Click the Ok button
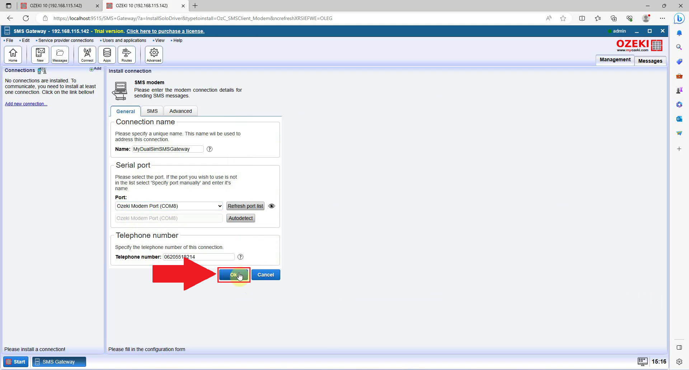This screenshot has height=370, width=689. point(234,275)
